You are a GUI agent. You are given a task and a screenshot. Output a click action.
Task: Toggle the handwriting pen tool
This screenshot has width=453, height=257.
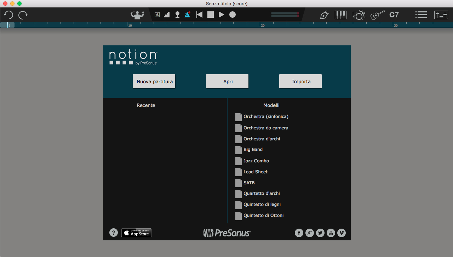point(324,15)
